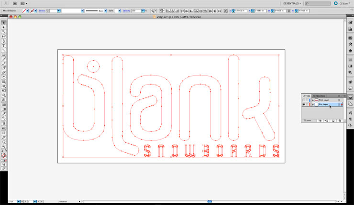Open the Basic brush definition dropdown
354x205 pixels.
tap(105, 11)
